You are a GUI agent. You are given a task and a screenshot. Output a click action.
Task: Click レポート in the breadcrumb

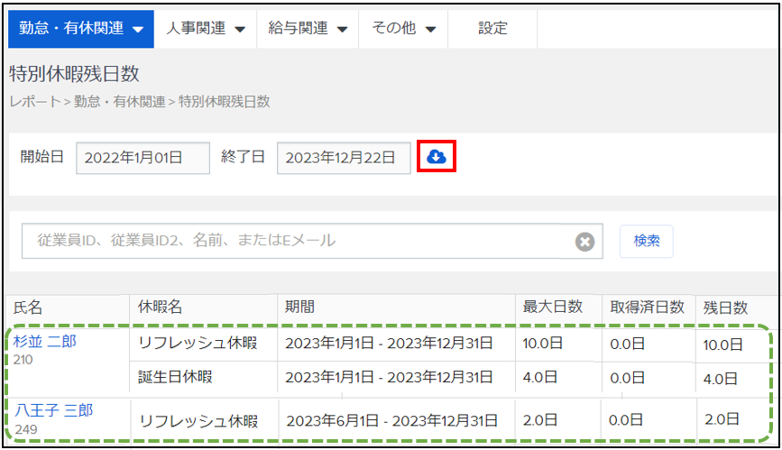pos(35,102)
